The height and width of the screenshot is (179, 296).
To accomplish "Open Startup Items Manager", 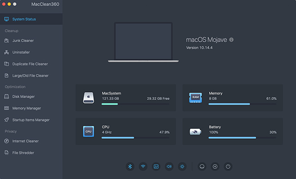I will coord(31,120).
